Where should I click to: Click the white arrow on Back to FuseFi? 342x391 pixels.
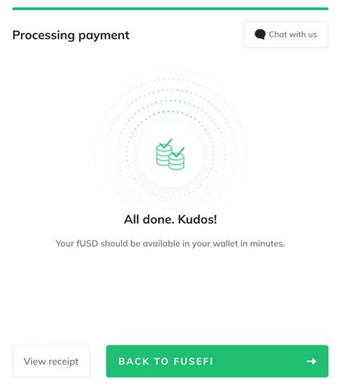pyautogui.click(x=311, y=361)
